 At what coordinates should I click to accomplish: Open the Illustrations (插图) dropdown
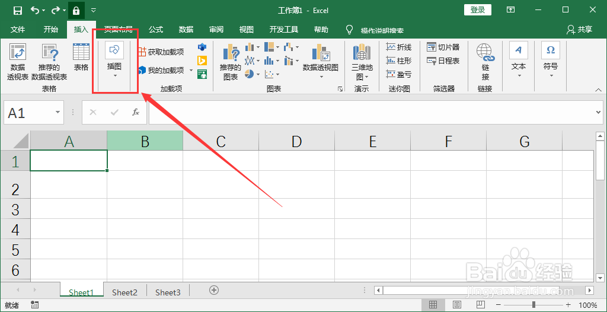(x=114, y=61)
